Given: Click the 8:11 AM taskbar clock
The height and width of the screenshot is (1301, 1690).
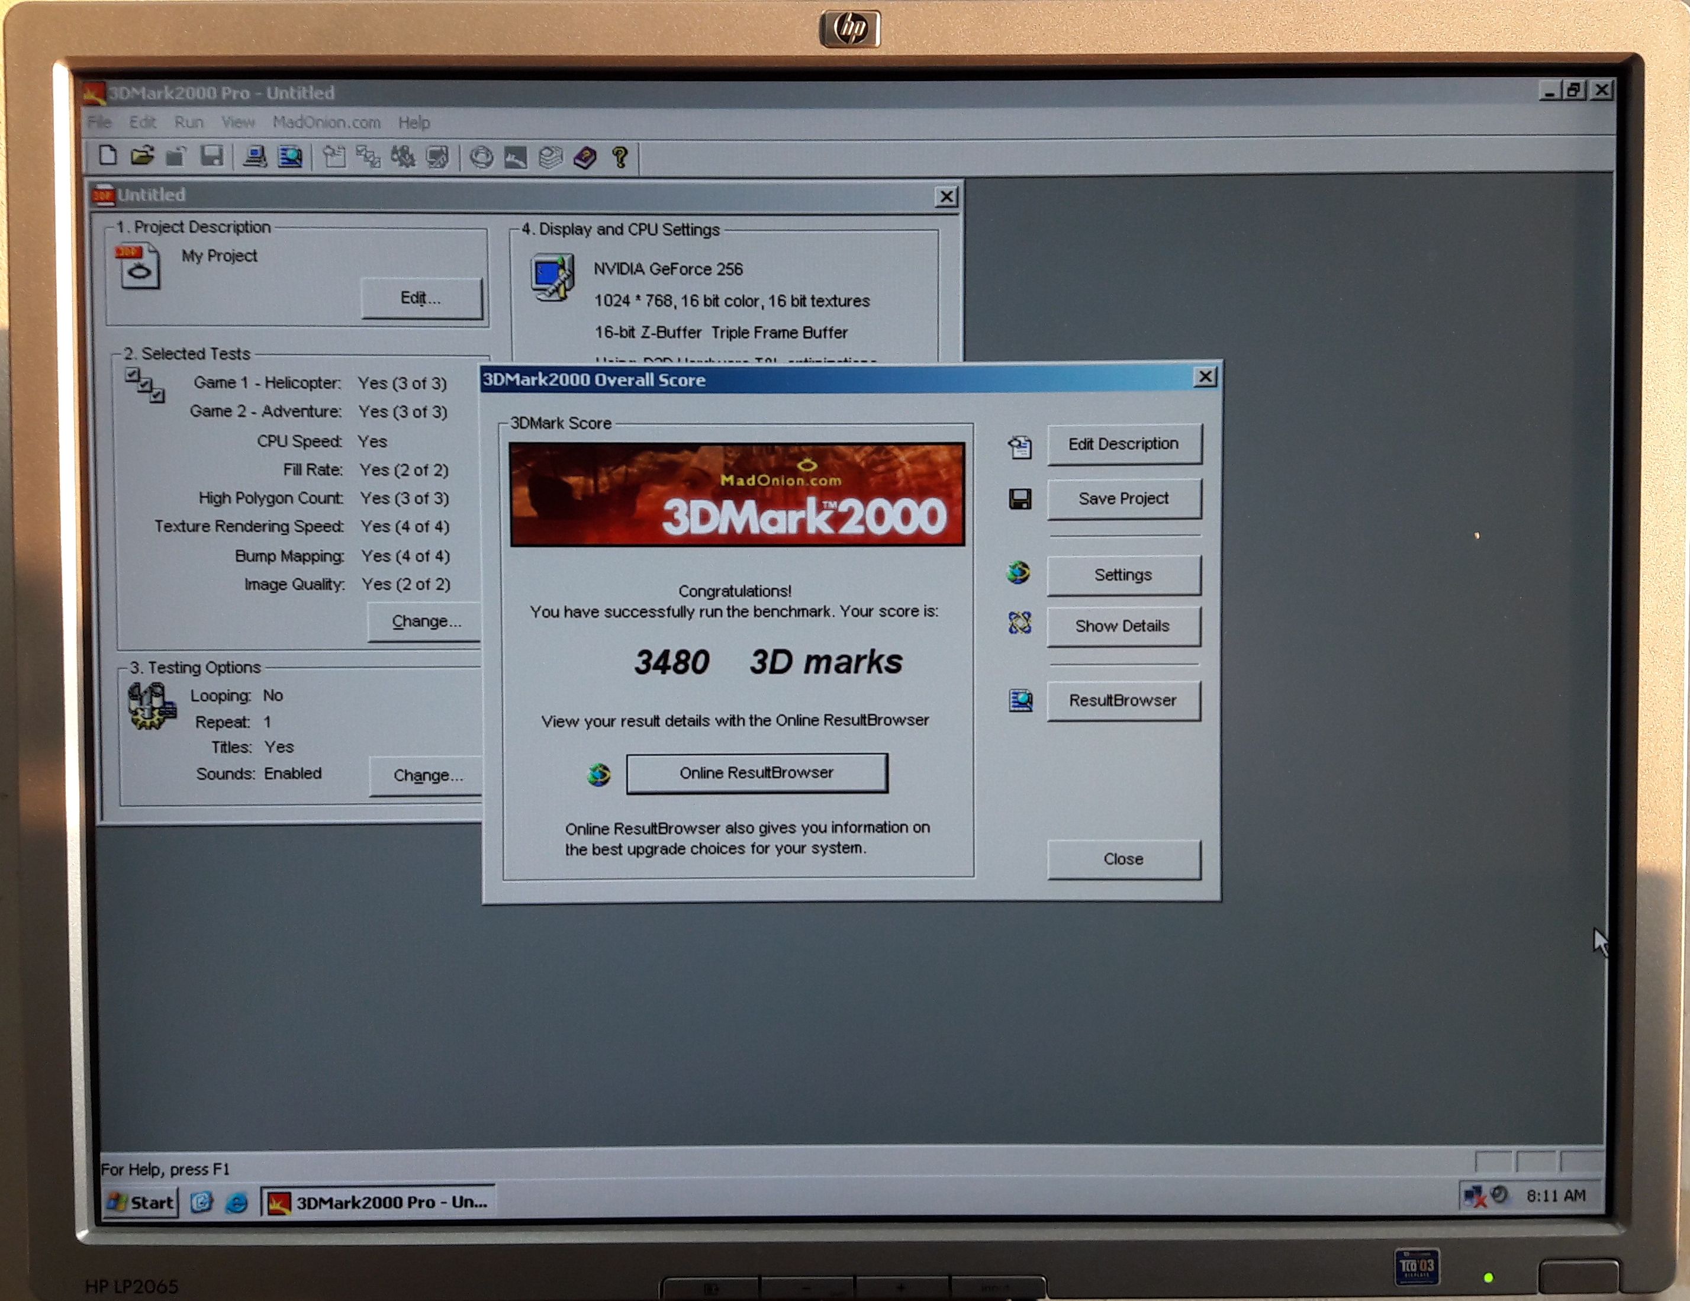Looking at the screenshot, I should coord(1556,1196).
